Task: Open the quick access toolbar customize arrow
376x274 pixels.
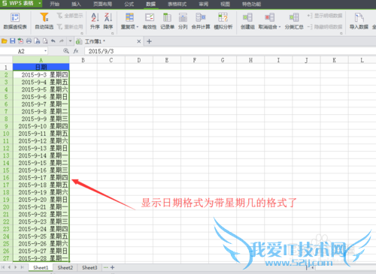Action: coord(71,41)
